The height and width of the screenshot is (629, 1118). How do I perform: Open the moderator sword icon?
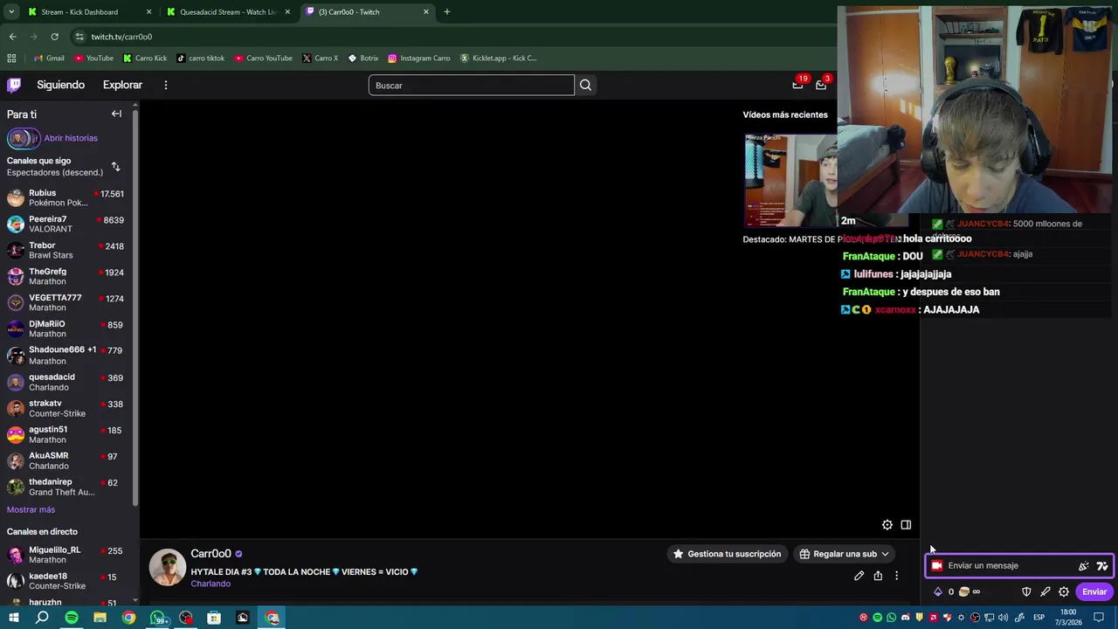(1045, 591)
